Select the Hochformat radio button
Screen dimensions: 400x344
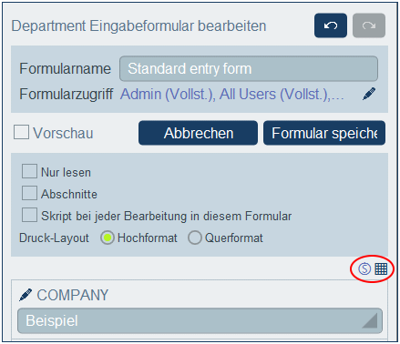tap(108, 238)
